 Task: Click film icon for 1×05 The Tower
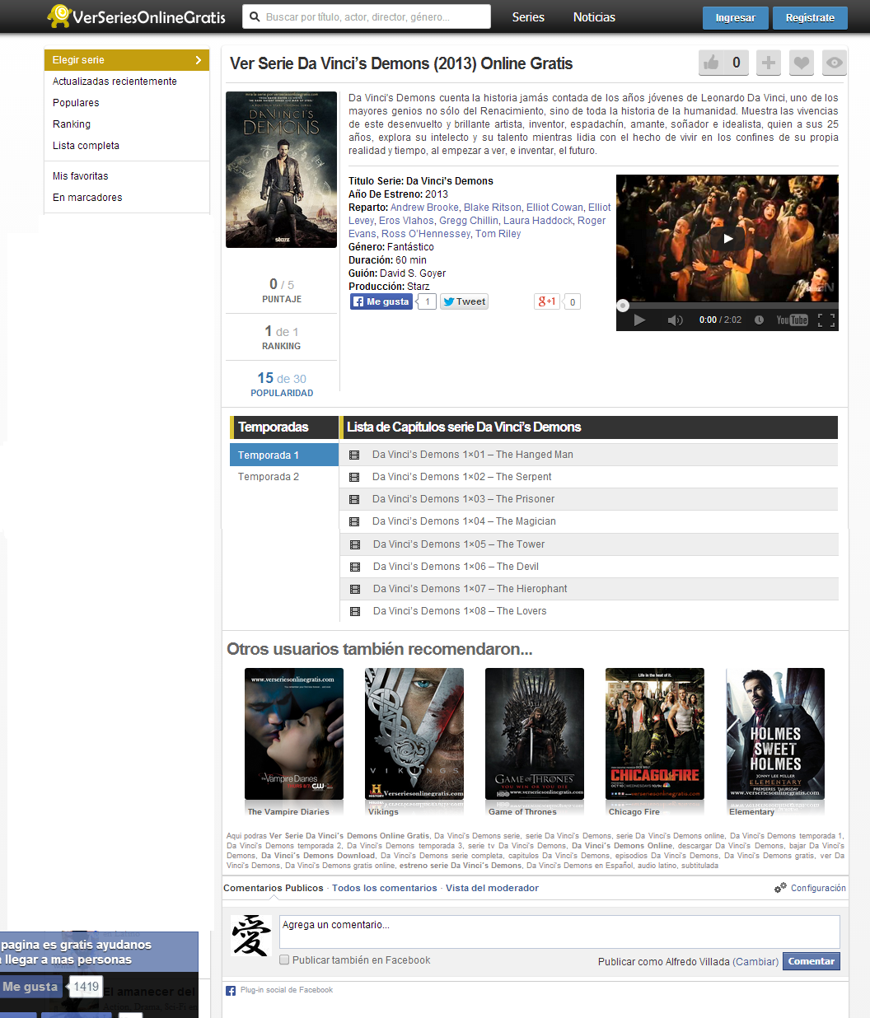pyautogui.click(x=355, y=544)
